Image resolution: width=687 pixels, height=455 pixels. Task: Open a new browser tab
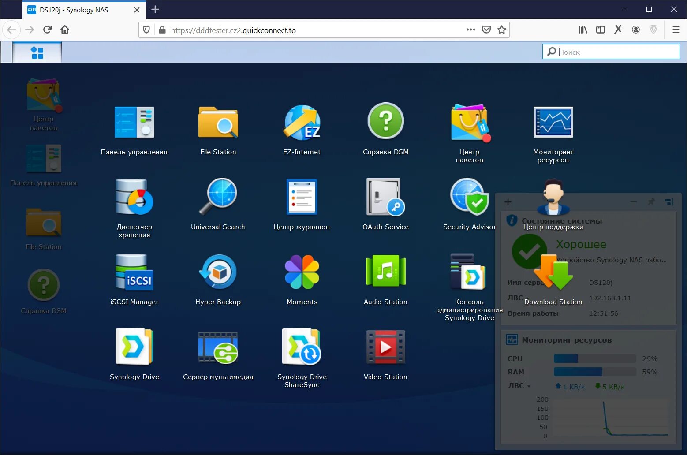pos(155,9)
